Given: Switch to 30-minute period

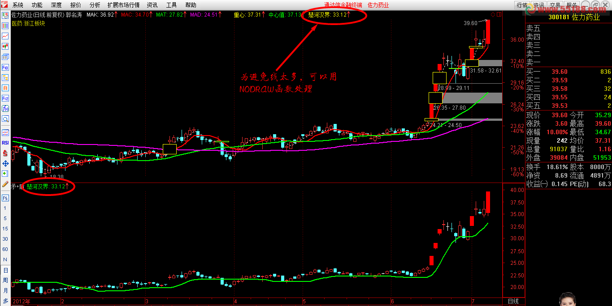Looking at the screenshot, I should [x=5, y=239].
